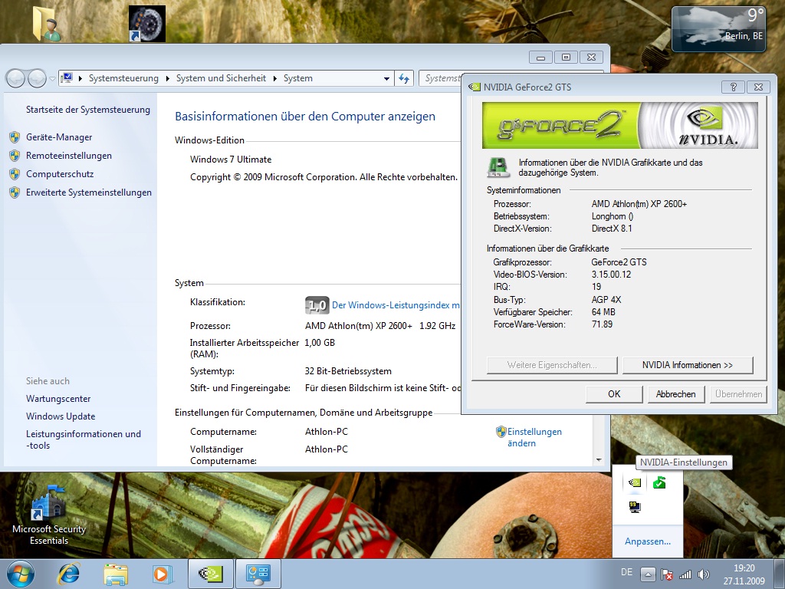Click Abbrechen in NVIDIA dialog
The image size is (785, 589).
tap(676, 394)
